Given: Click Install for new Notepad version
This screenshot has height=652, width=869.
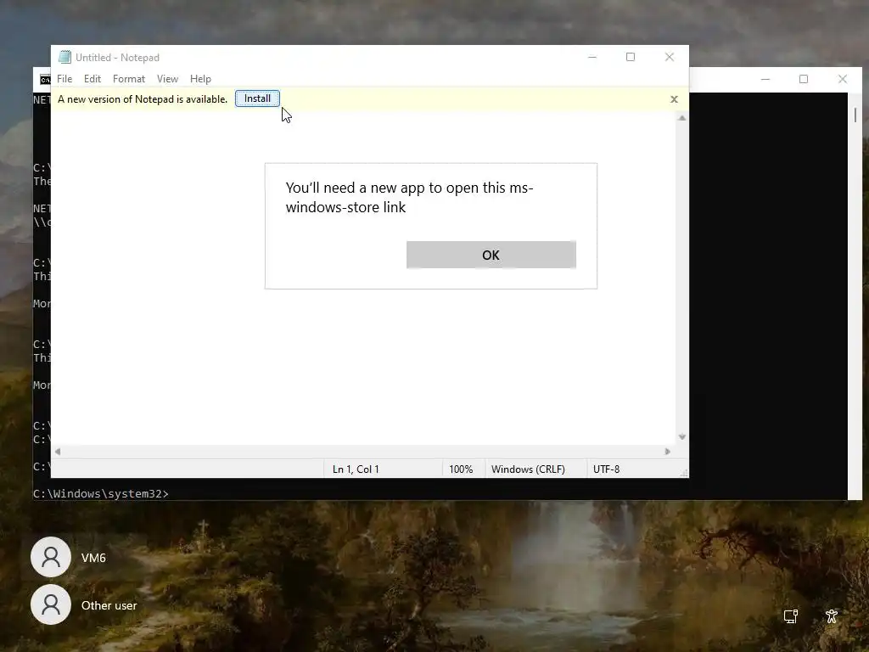Looking at the screenshot, I should click(x=257, y=98).
